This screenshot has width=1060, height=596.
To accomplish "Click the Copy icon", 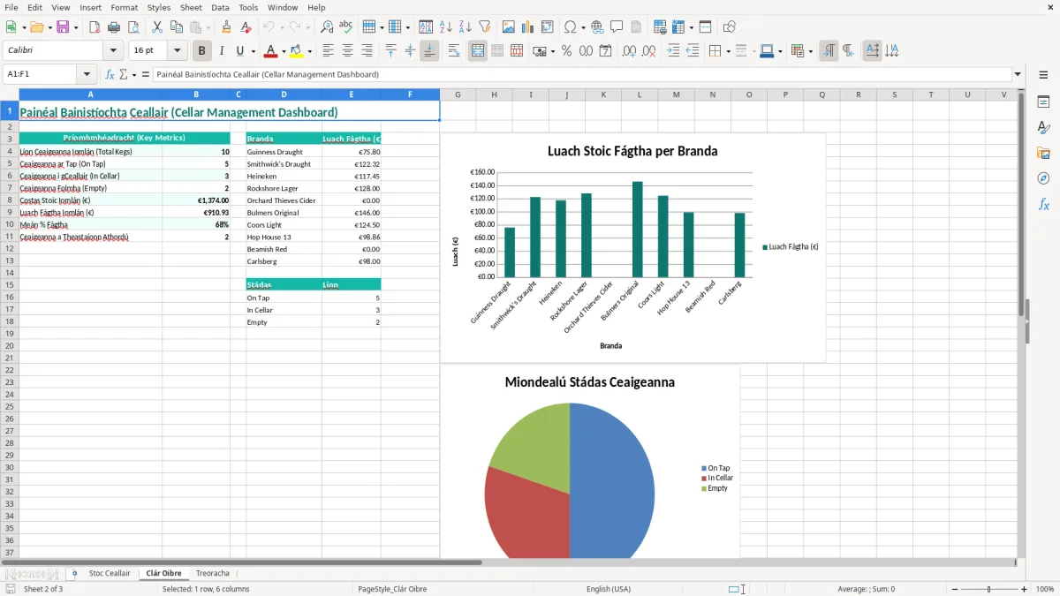I will pos(177,27).
